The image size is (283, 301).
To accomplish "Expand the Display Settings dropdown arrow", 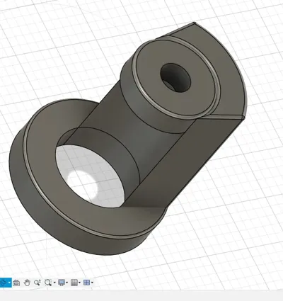I will pos(67,283).
